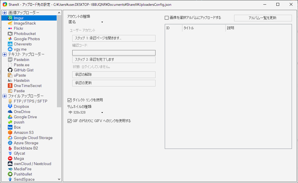Choose the Pushbullet icon

10,174
